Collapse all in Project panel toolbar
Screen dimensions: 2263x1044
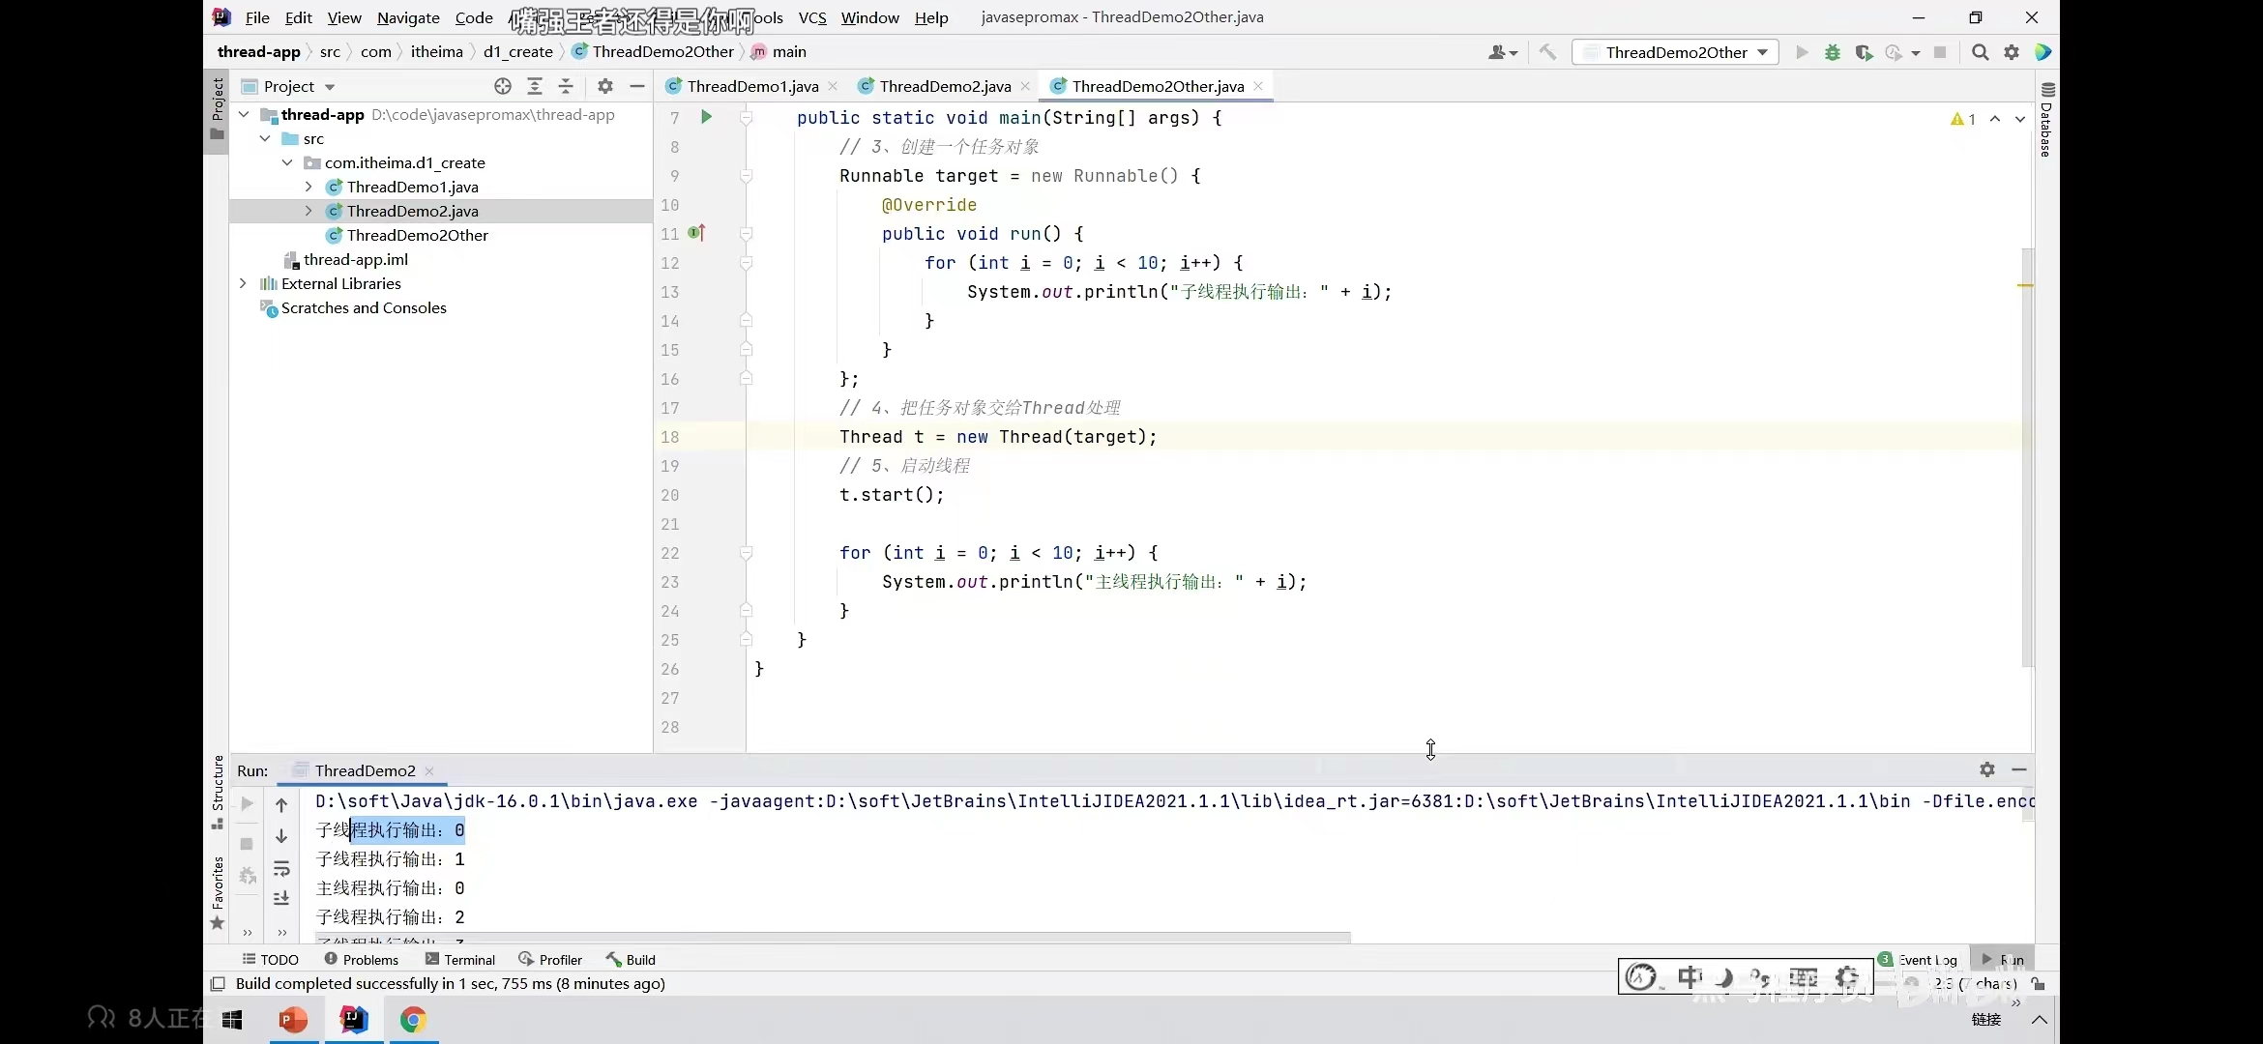(566, 86)
